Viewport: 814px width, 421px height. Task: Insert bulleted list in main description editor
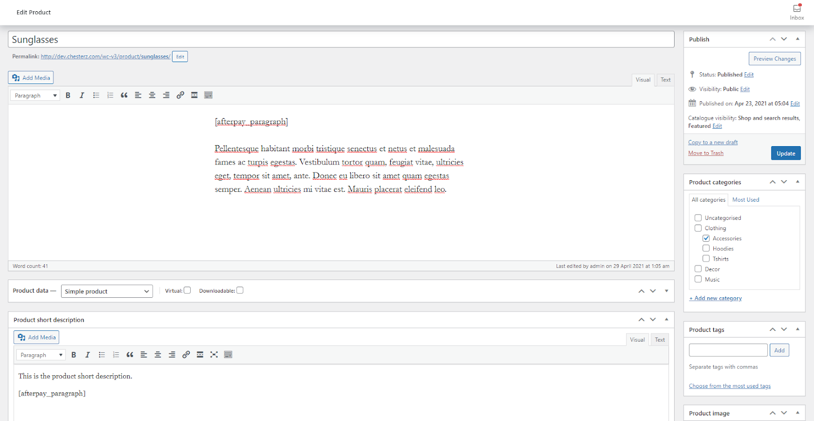96,95
